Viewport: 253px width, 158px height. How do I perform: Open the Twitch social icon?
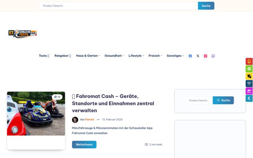(213, 56)
